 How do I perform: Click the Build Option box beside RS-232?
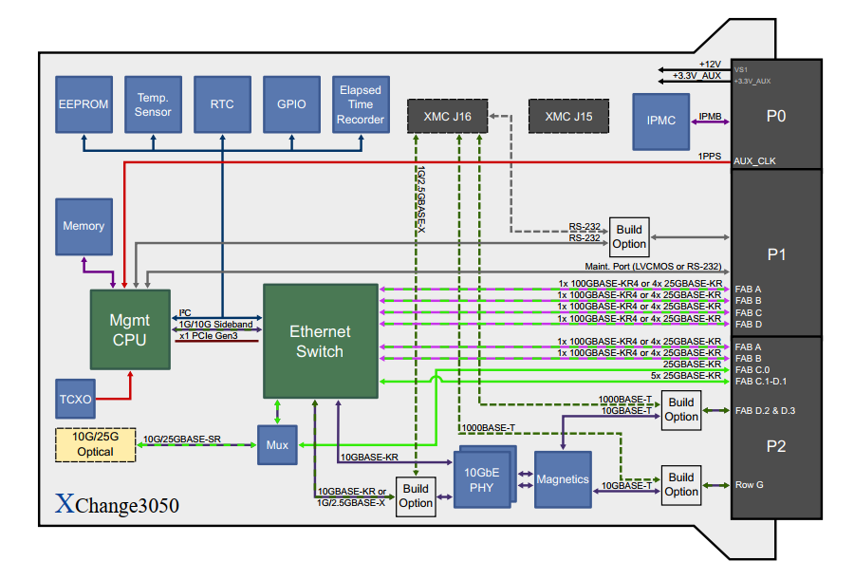[629, 237]
